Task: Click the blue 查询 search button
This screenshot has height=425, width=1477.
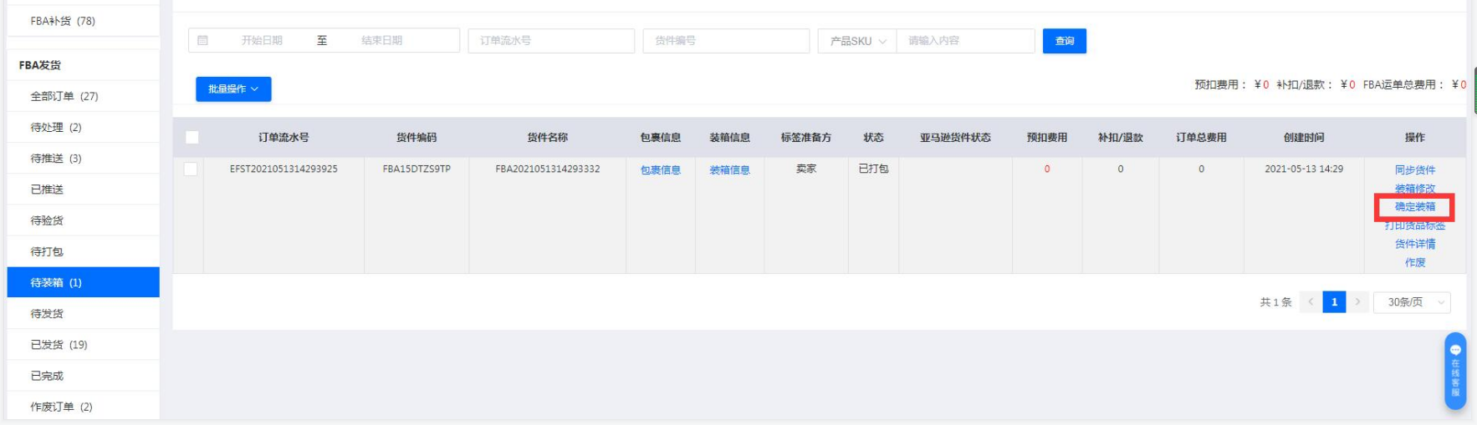Action: coord(1064,41)
